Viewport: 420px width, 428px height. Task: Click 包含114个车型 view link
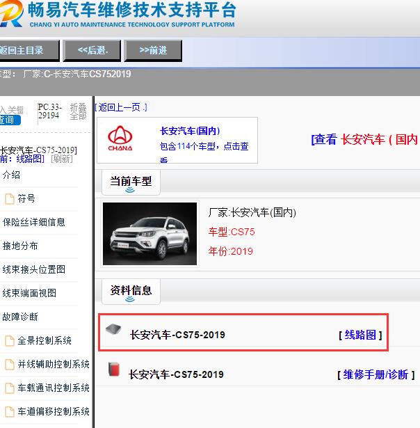204,147
